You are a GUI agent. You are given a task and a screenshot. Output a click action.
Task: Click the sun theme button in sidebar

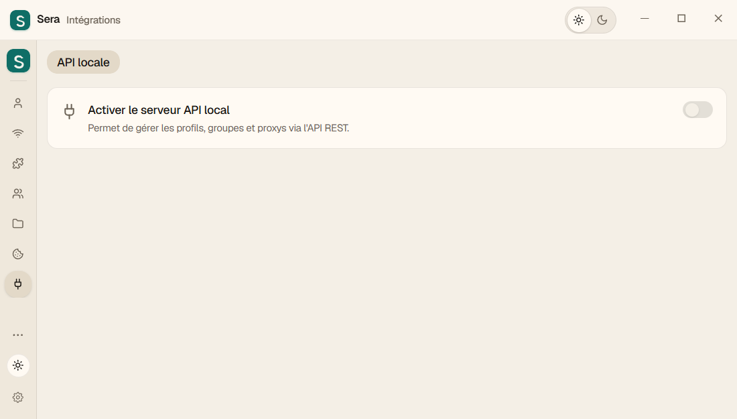(18, 365)
